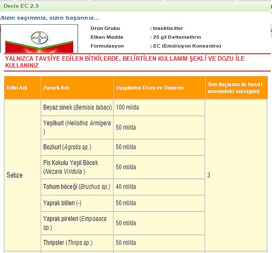The height and width of the screenshot is (253, 272).
Task: Click 'Son ilaçlama ile hasat arasındaki süre(gün)' header
Action: tap(236, 88)
